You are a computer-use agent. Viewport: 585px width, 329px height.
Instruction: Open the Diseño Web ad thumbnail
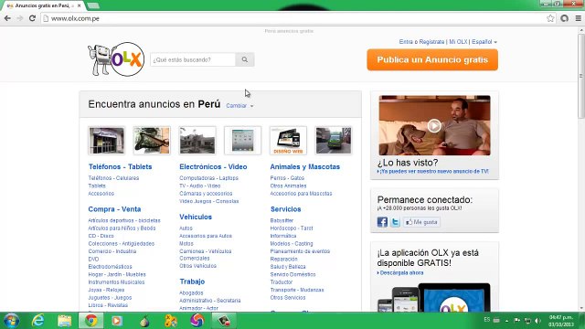click(288, 141)
